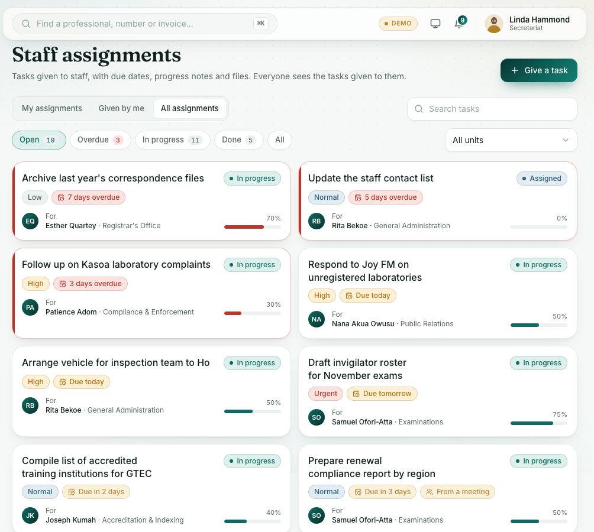Click SO avatar on Draft invigilator roster card
Image resolution: width=594 pixels, height=532 pixels.
click(x=317, y=417)
